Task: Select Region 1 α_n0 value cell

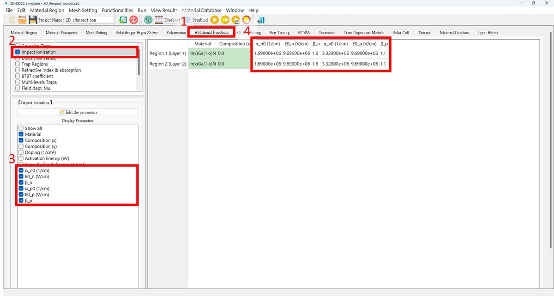Action: coord(267,54)
